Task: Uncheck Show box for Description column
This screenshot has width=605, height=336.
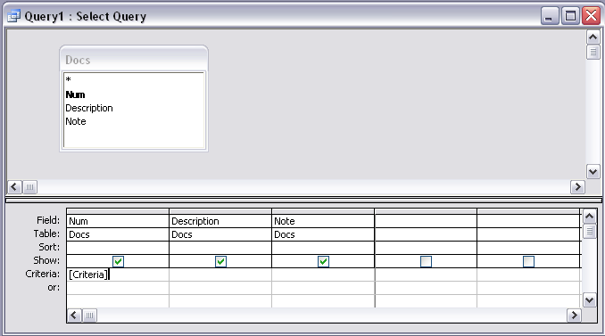Action: (220, 262)
